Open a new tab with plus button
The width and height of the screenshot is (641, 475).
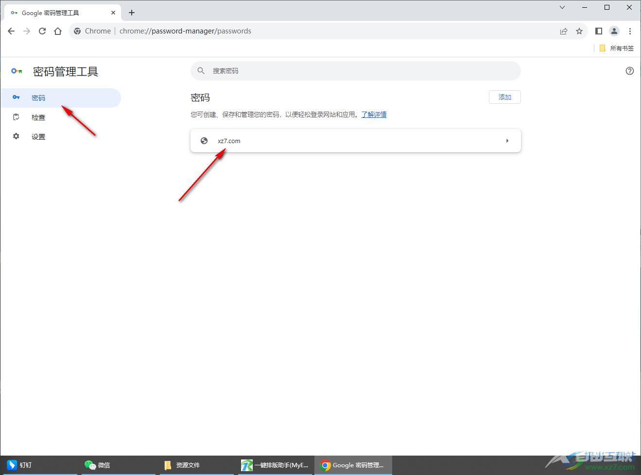[132, 13]
